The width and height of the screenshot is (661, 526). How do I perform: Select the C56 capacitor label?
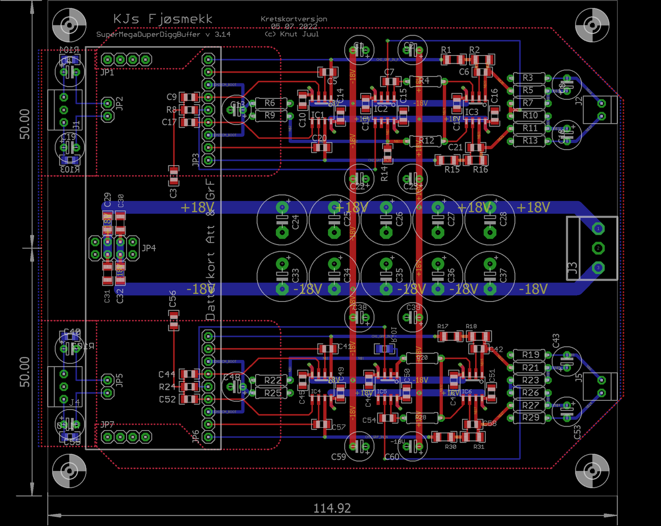point(173,299)
